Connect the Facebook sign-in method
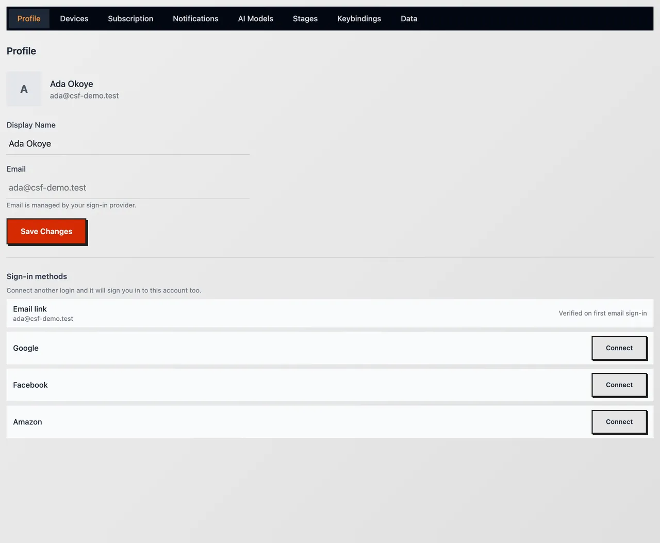 point(619,385)
